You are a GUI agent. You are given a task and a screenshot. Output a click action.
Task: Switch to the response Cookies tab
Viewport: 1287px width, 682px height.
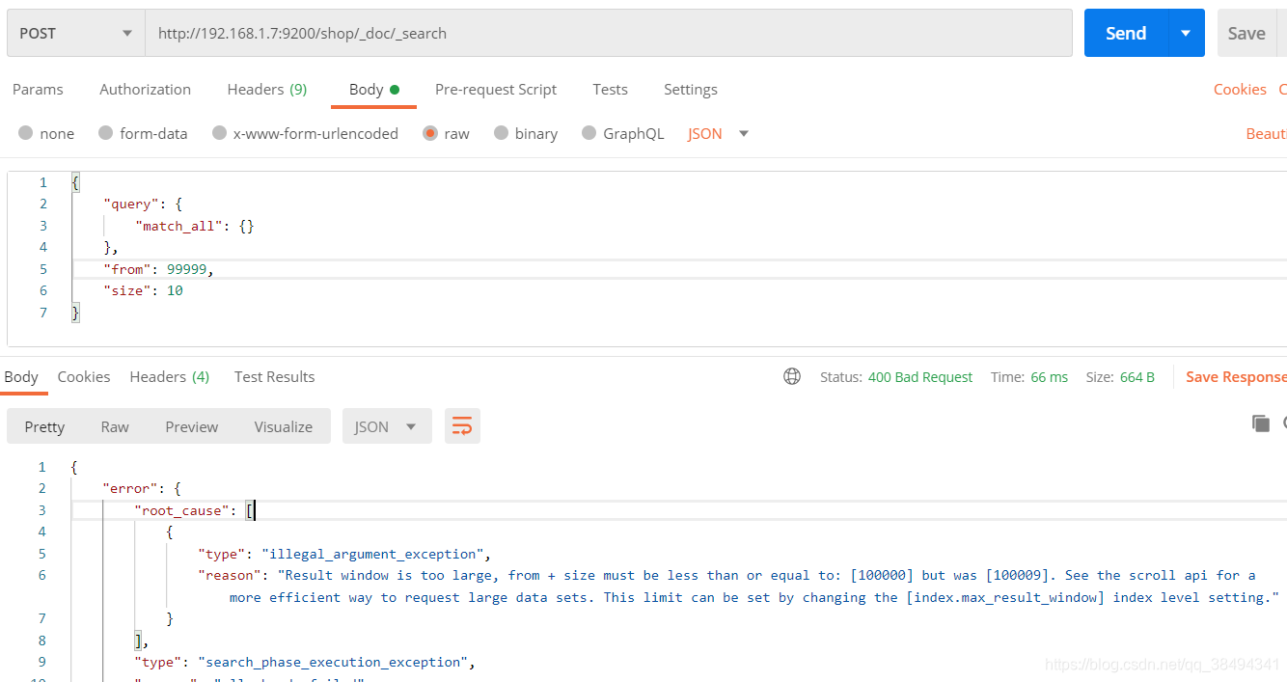[84, 376]
